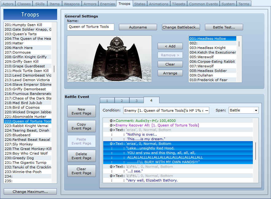Select troop 206:March Hare

tap(28, 48)
